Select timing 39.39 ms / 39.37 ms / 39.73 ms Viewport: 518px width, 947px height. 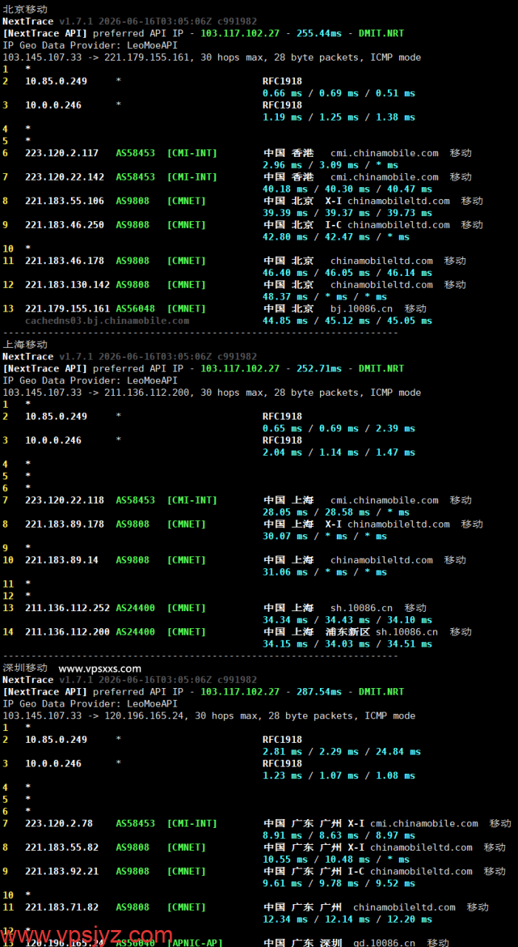pyautogui.click(x=348, y=213)
